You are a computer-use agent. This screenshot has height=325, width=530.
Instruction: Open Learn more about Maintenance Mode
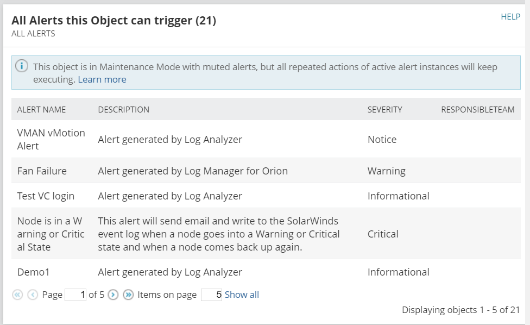click(102, 79)
